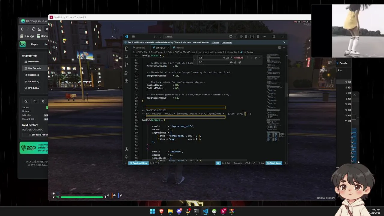Open the Extensions view in VS Code
Viewport: 384px width, 216px height.
click(x=126, y=81)
